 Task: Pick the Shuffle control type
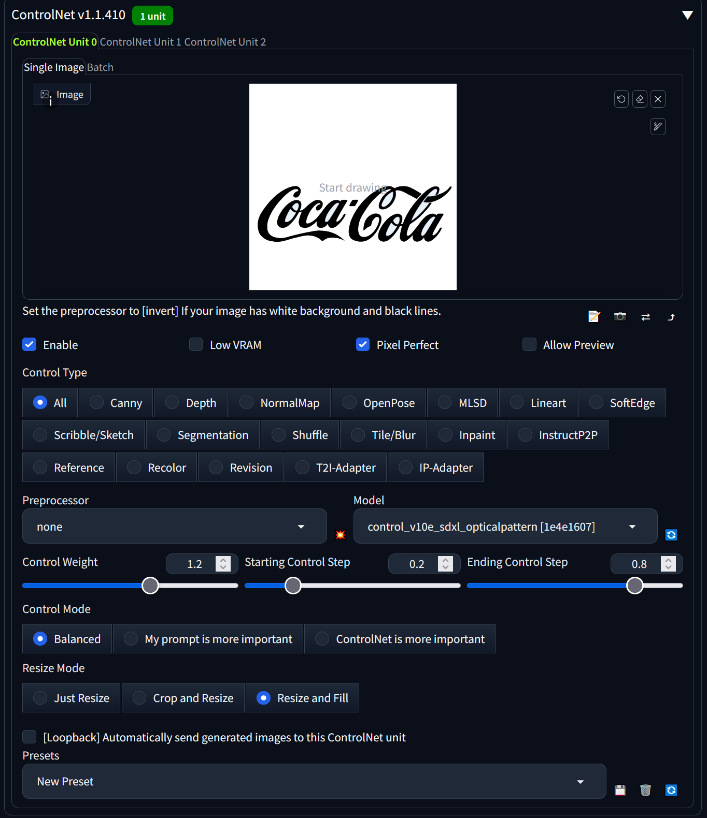tap(300, 434)
